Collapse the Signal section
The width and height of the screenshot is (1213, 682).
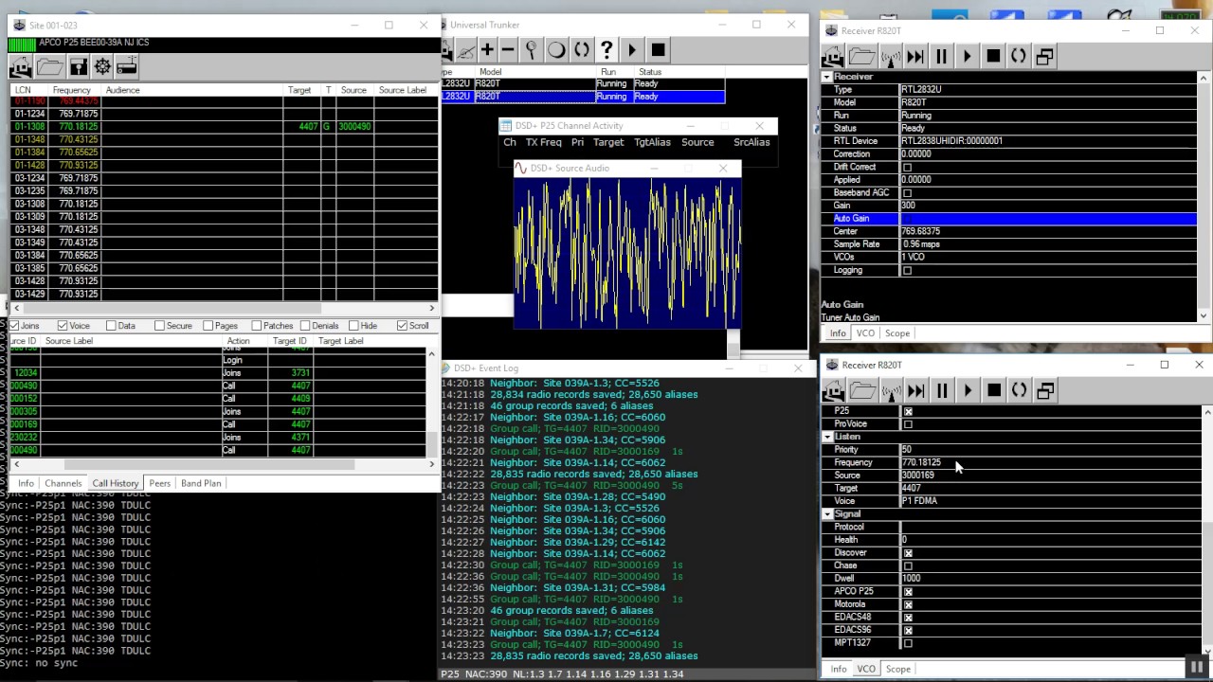(827, 514)
